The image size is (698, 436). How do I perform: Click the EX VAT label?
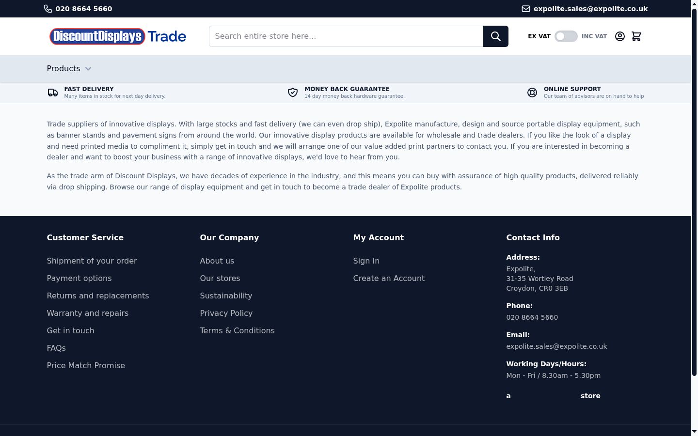click(x=539, y=36)
